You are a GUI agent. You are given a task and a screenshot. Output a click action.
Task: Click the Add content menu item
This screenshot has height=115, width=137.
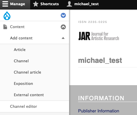coord(21,38)
